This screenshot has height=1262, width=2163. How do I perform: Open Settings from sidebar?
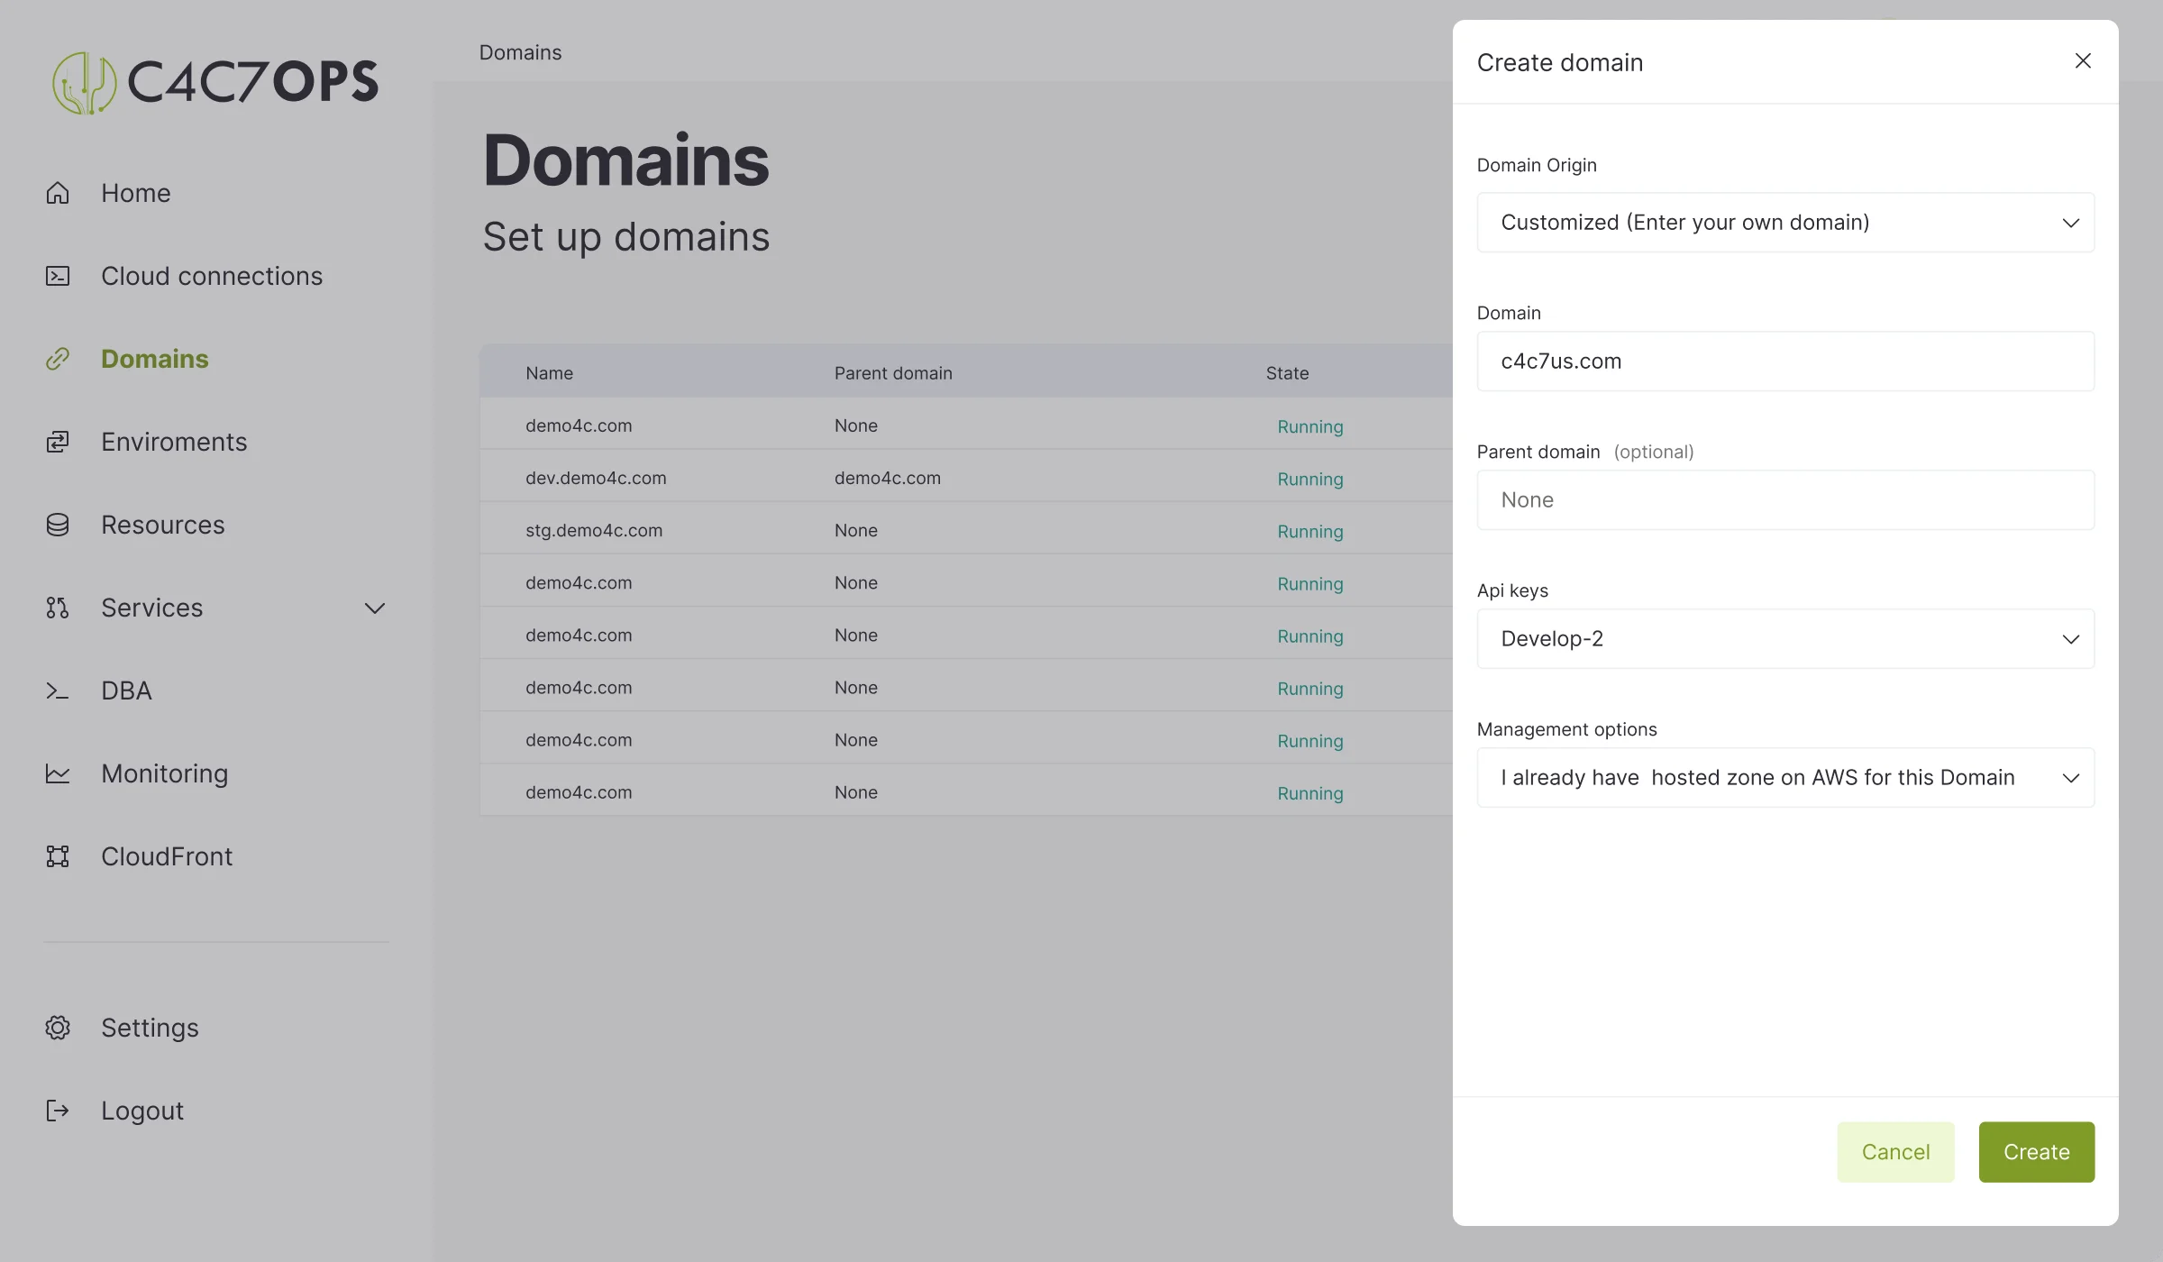(x=150, y=1028)
